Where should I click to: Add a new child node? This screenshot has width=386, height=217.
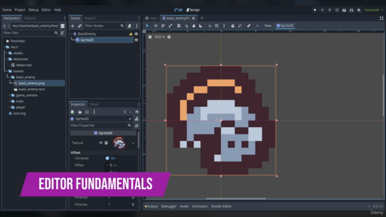(x=72, y=26)
